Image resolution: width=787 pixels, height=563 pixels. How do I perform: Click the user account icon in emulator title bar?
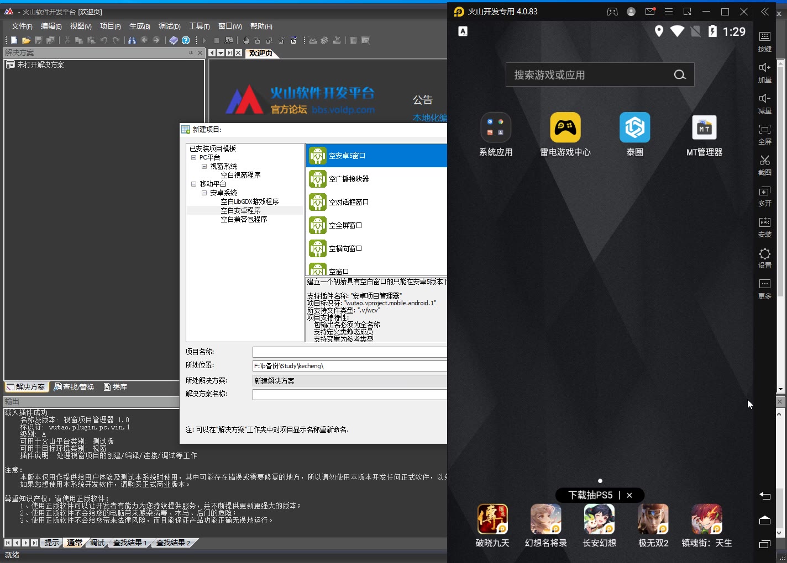631,12
